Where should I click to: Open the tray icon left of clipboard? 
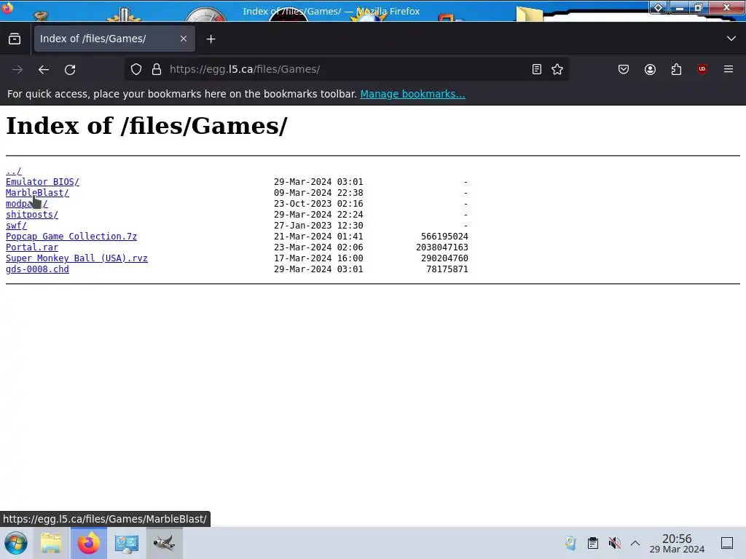570,543
